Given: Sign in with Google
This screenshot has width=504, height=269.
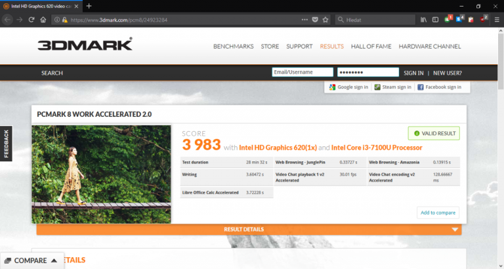Looking at the screenshot, I should tap(348, 87).
